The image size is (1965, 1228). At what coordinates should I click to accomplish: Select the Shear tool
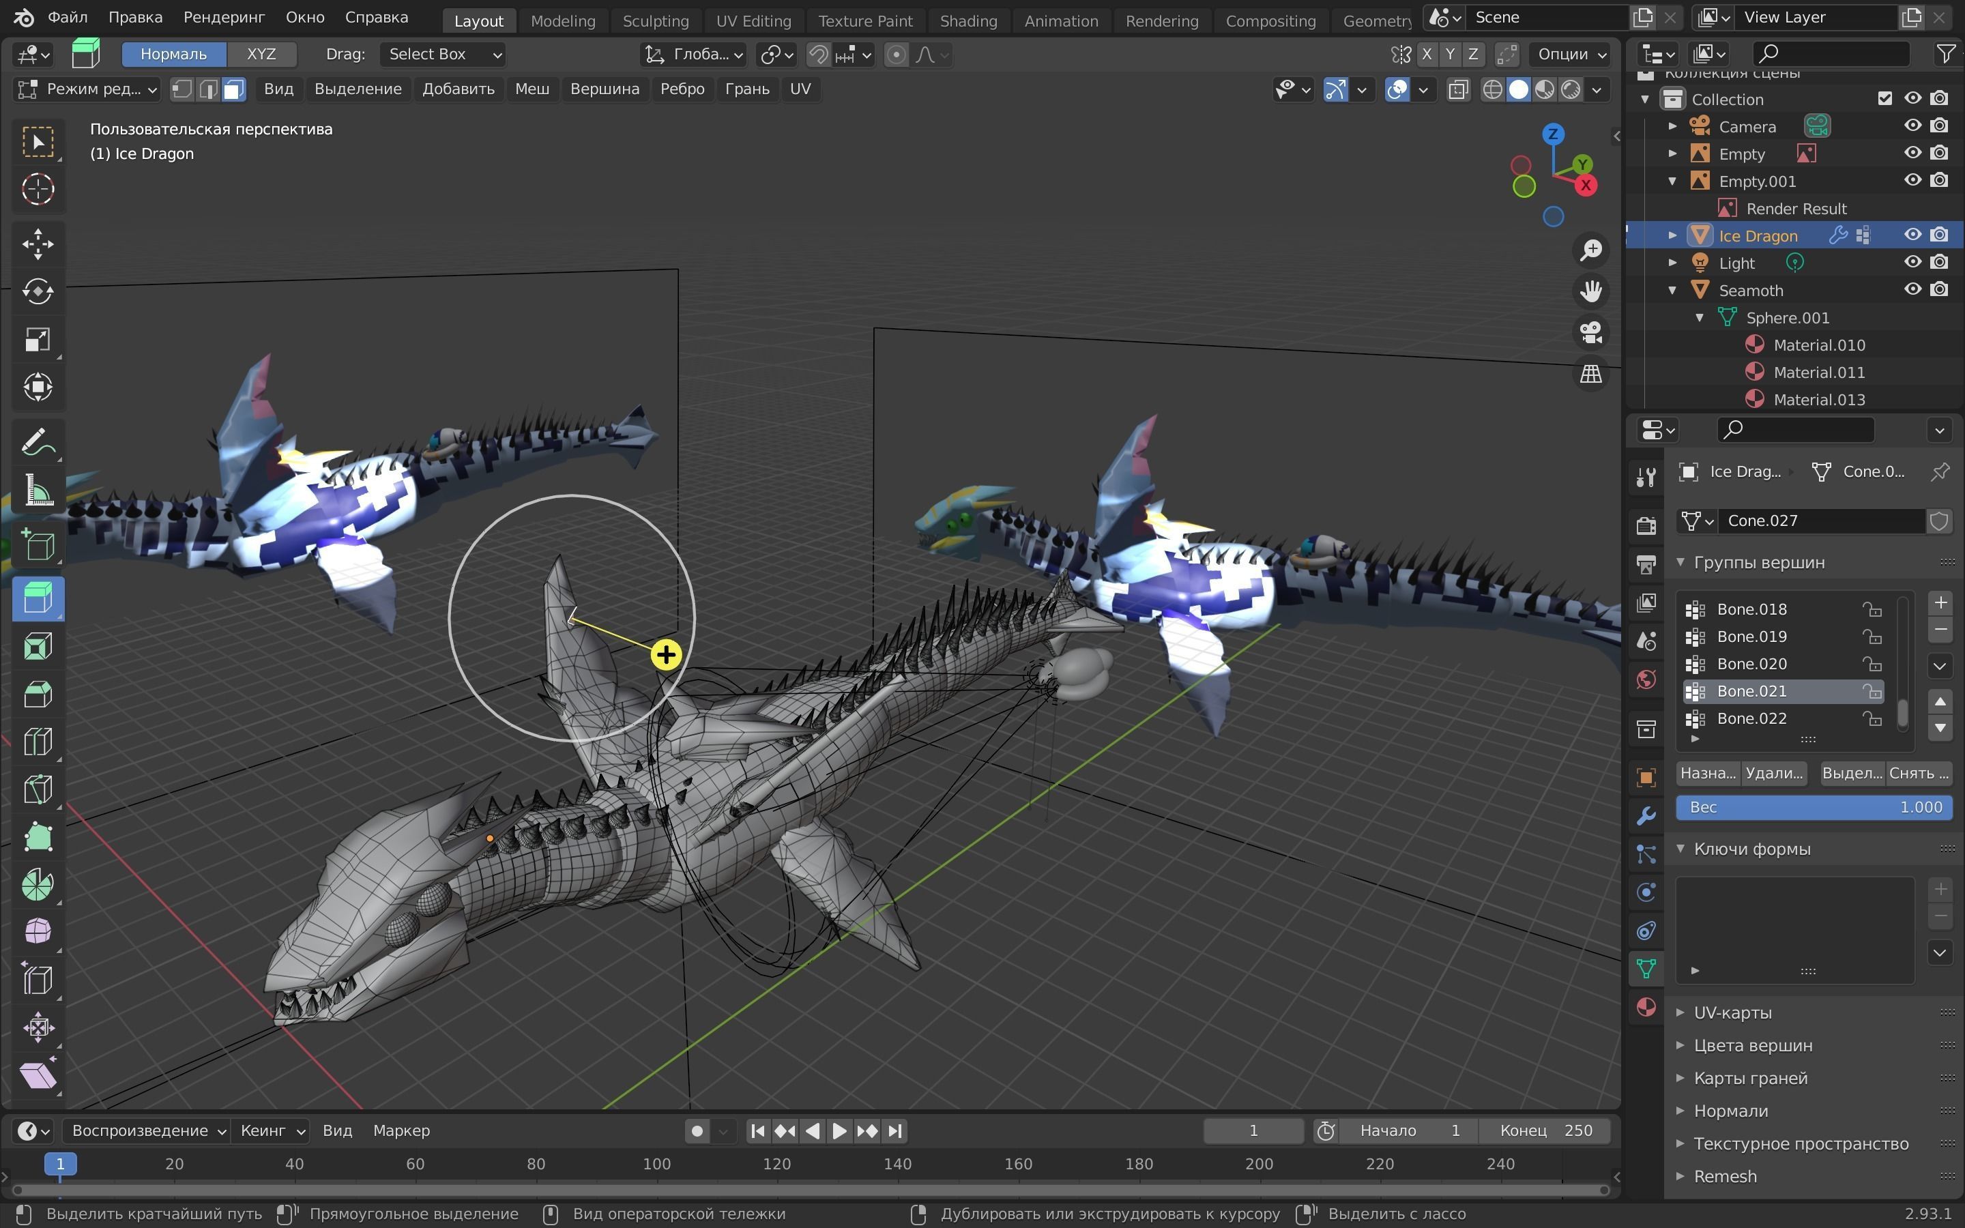click(38, 1074)
